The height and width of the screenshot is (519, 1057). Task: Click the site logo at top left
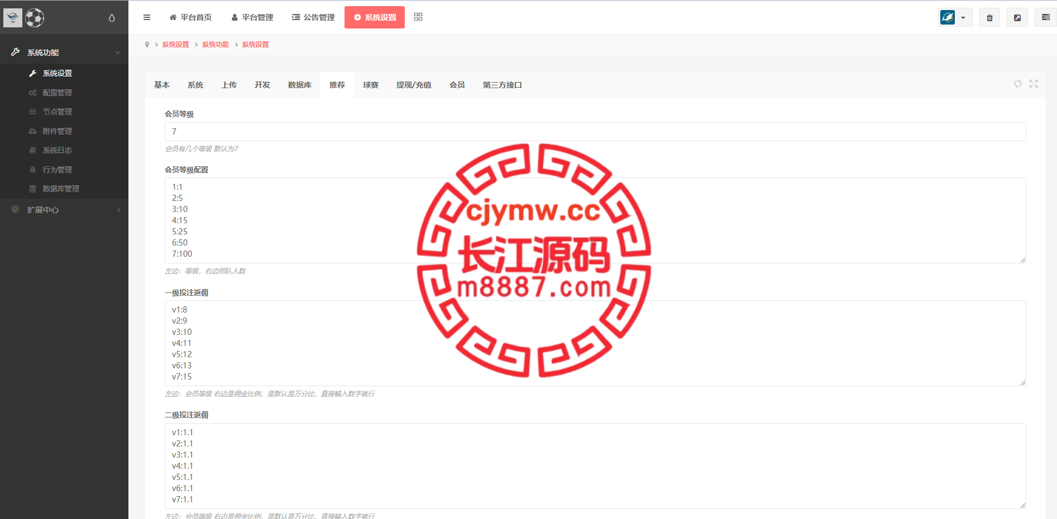click(13, 18)
